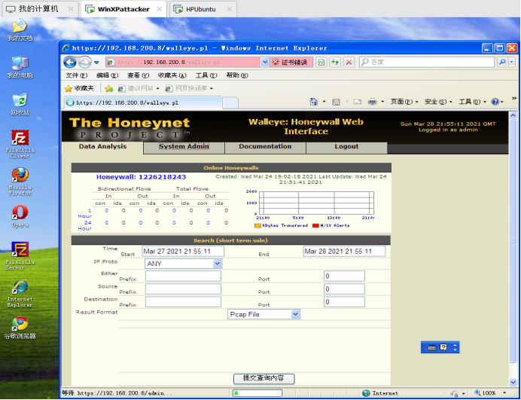Open the 文件 menu

coord(76,75)
